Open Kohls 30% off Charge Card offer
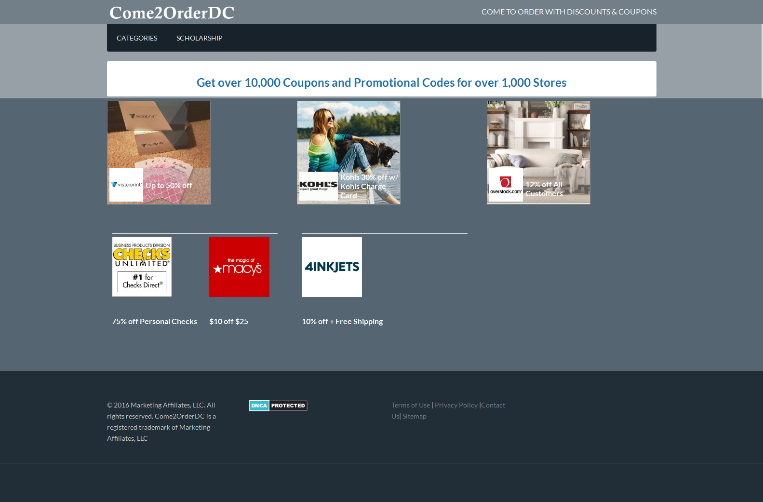This screenshot has width=763, height=502. [x=369, y=187]
